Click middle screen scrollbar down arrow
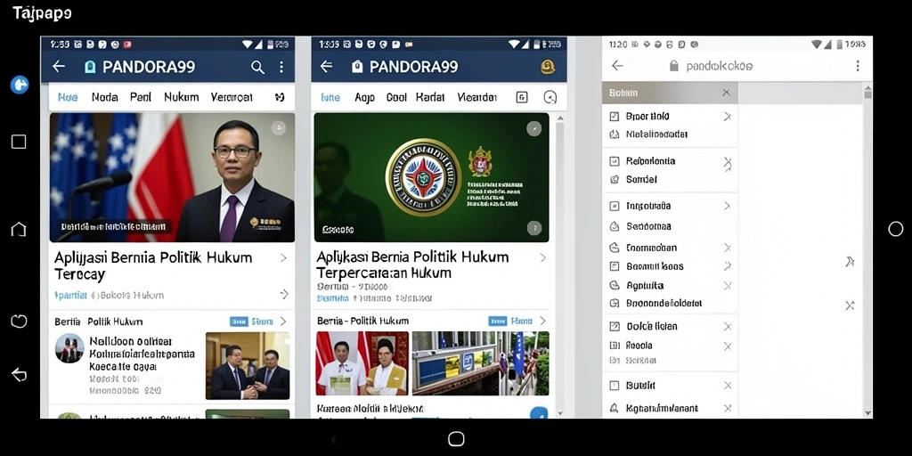This screenshot has width=912, height=456. coord(560,413)
